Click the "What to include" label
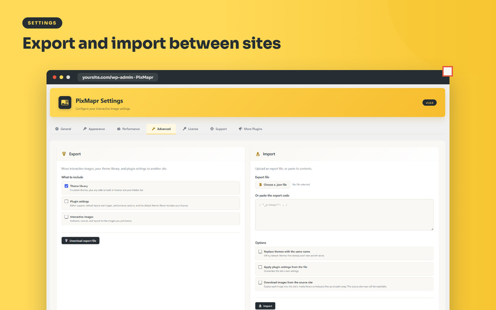496x310 pixels. [72, 177]
